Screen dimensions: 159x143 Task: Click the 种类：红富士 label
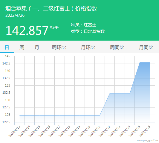[x=84, y=25]
